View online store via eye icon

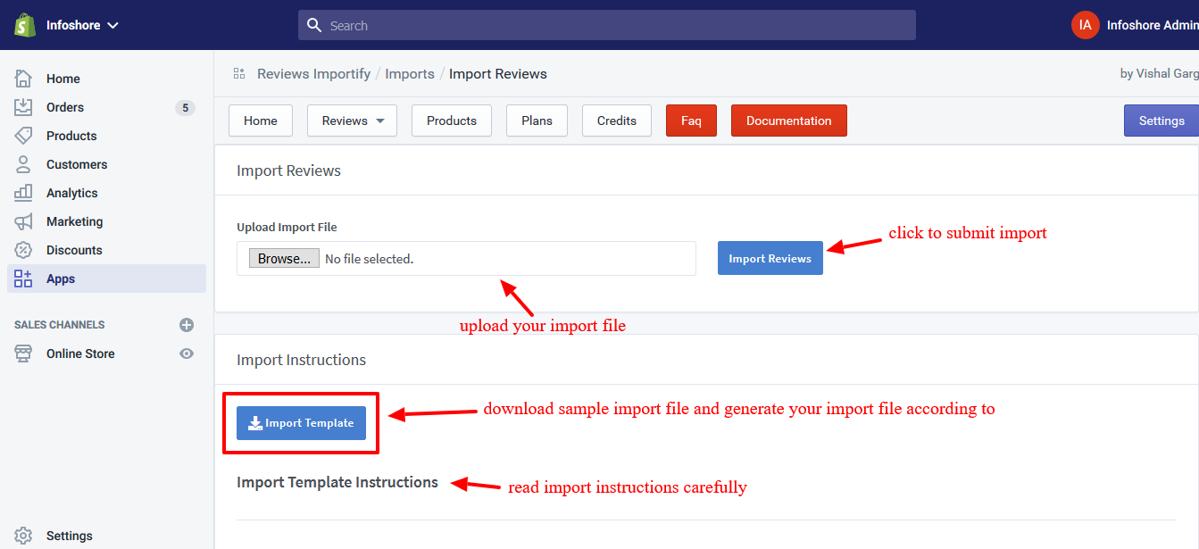pos(187,354)
